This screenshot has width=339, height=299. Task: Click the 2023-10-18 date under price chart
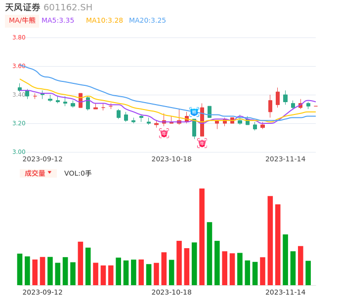tap(171, 159)
